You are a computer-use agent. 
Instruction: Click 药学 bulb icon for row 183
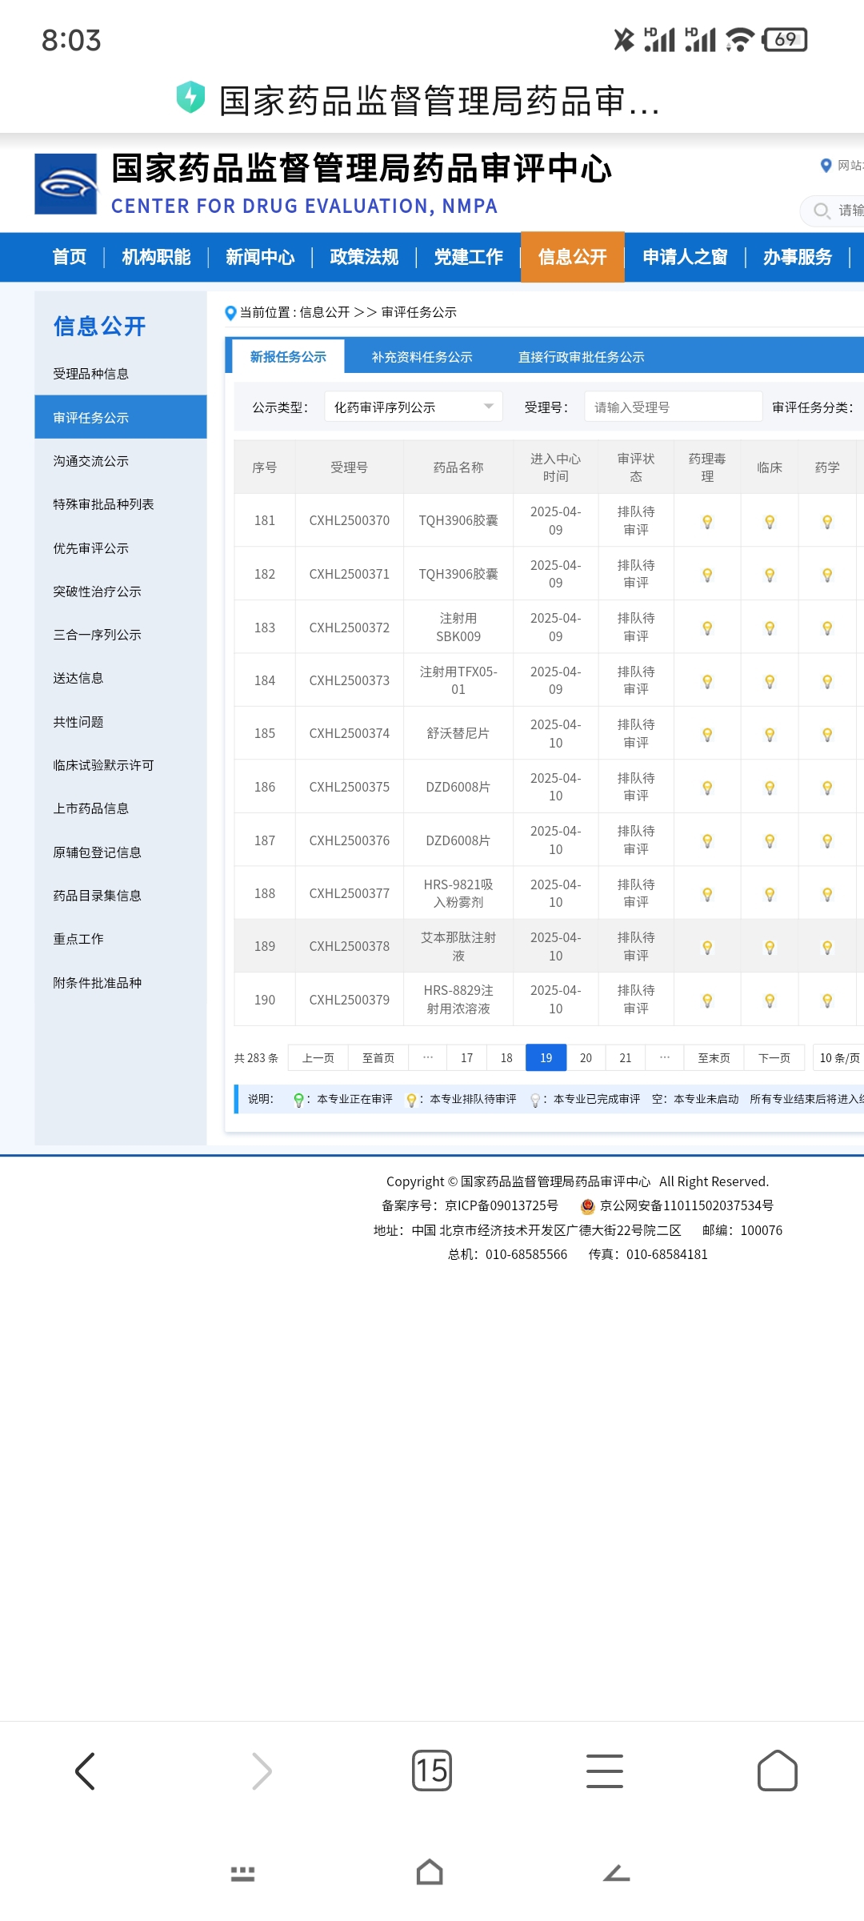827,628
